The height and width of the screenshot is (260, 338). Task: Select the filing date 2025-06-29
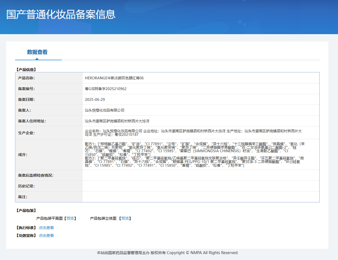(x=95, y=99)
